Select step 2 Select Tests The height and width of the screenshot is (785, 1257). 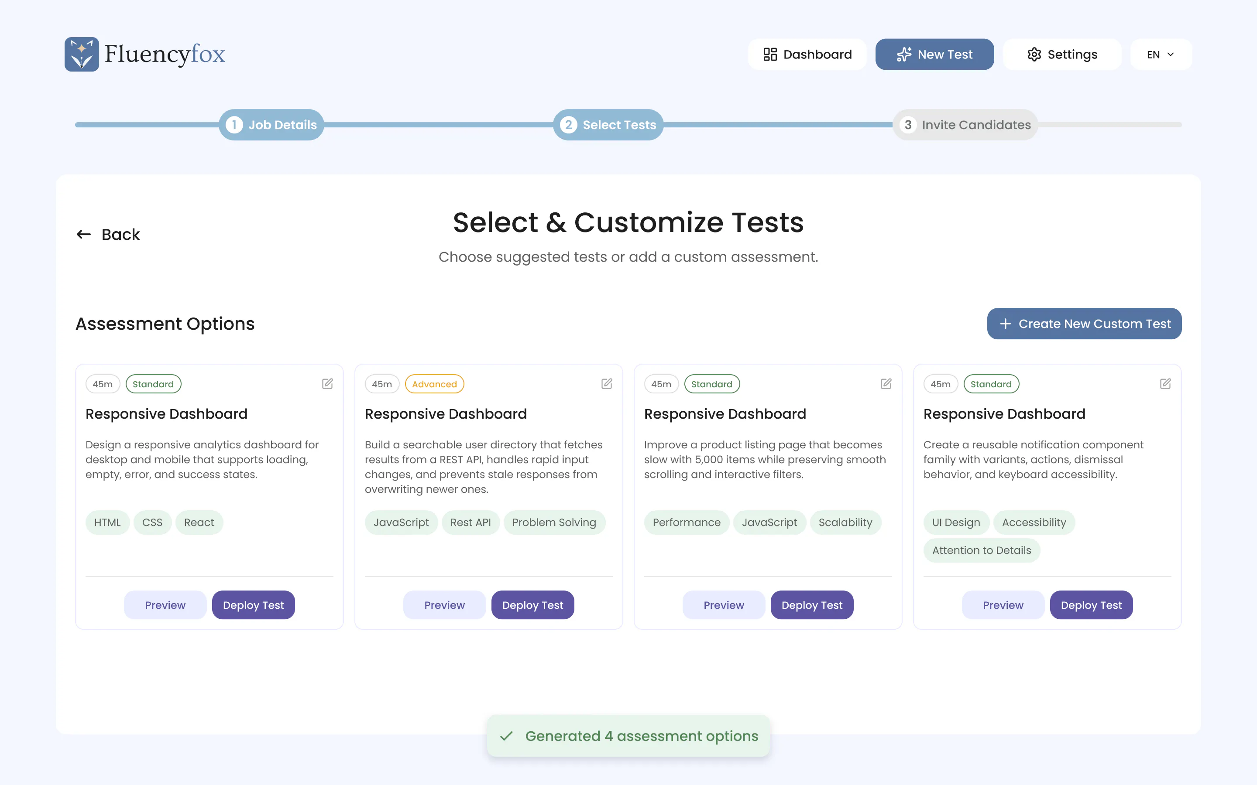[x=608, y=125]
